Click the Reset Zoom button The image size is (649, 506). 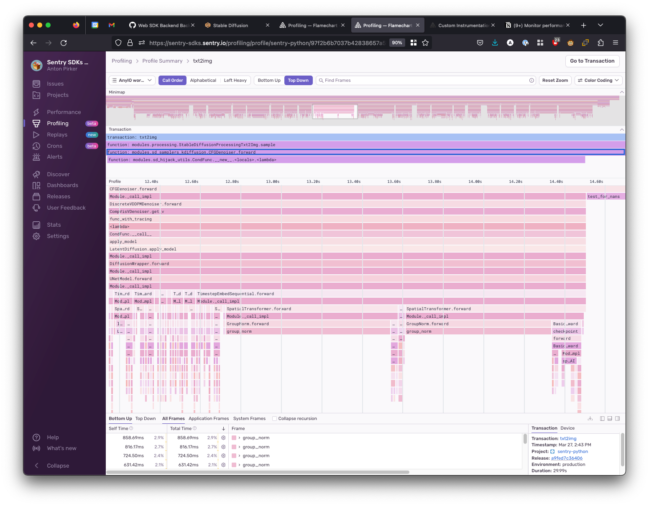555,81
